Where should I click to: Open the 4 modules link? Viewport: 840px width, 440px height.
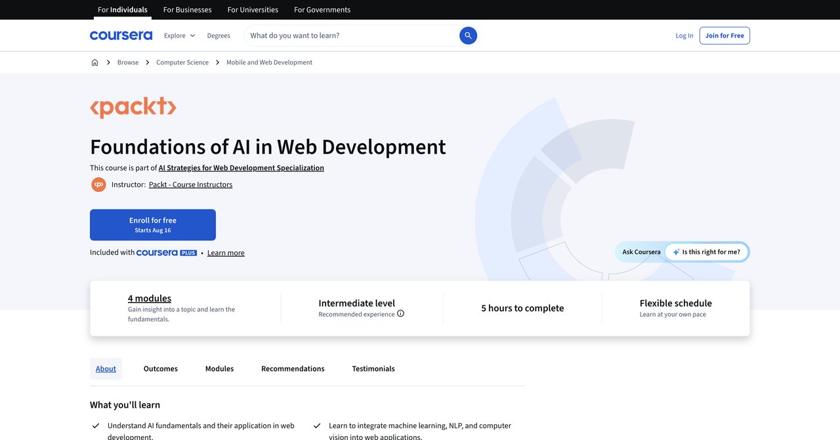[x=150, y=298]
